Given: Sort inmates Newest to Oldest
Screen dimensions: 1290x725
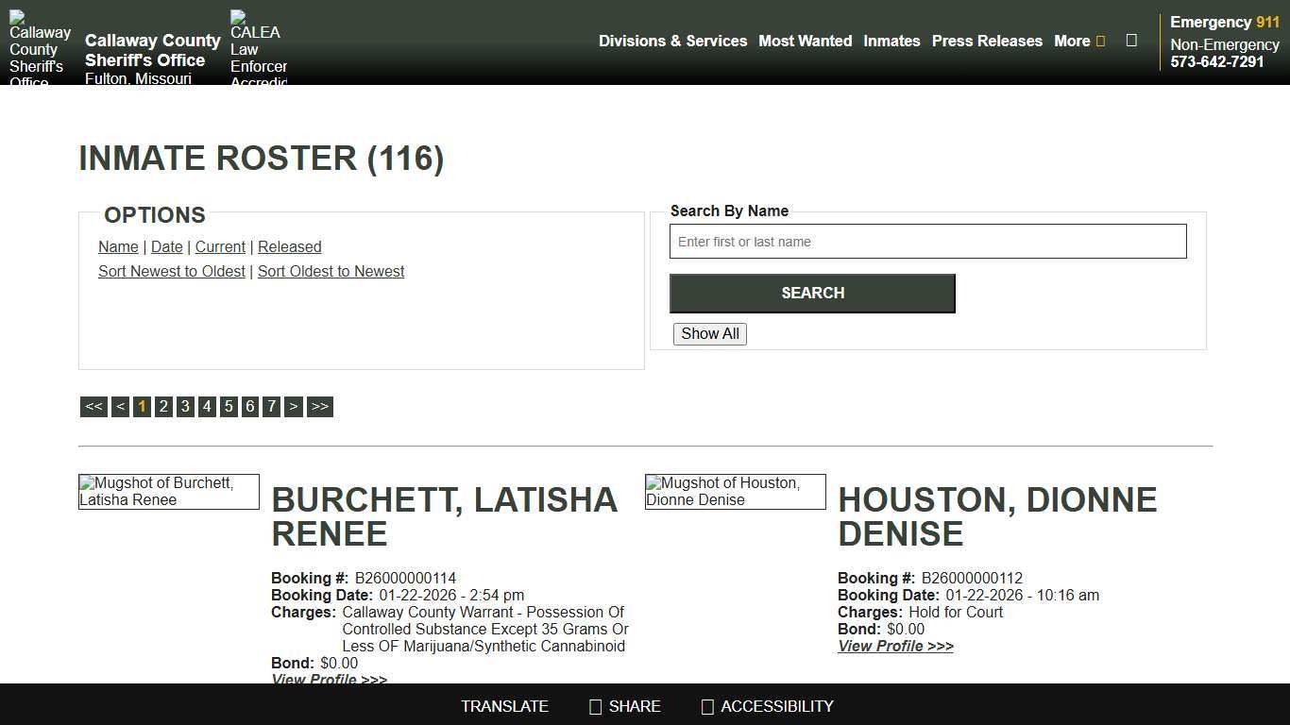Looking at the screenshot, I should [x=172, y=271].
